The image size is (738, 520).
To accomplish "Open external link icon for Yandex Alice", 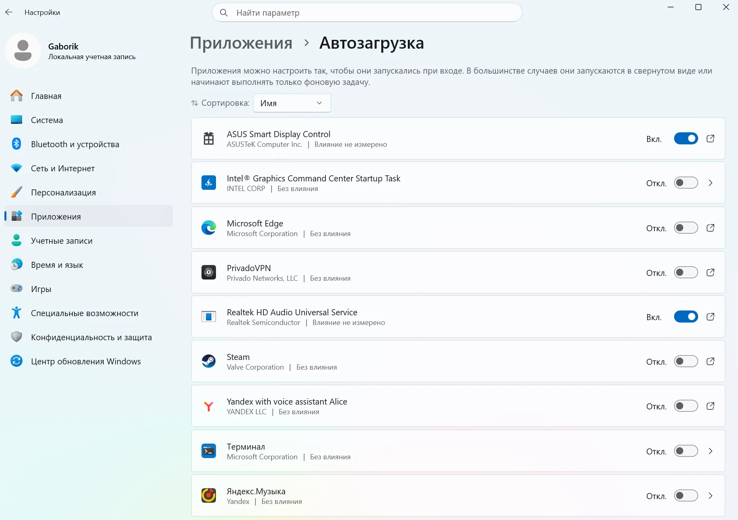I will pyautogui.click(x=711, y=406).
